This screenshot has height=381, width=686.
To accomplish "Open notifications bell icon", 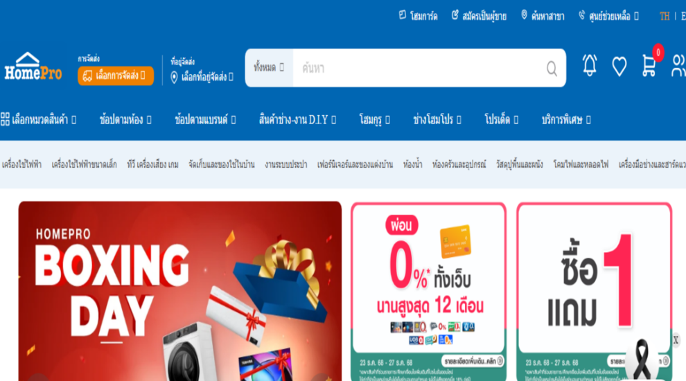I will (589, 66).
